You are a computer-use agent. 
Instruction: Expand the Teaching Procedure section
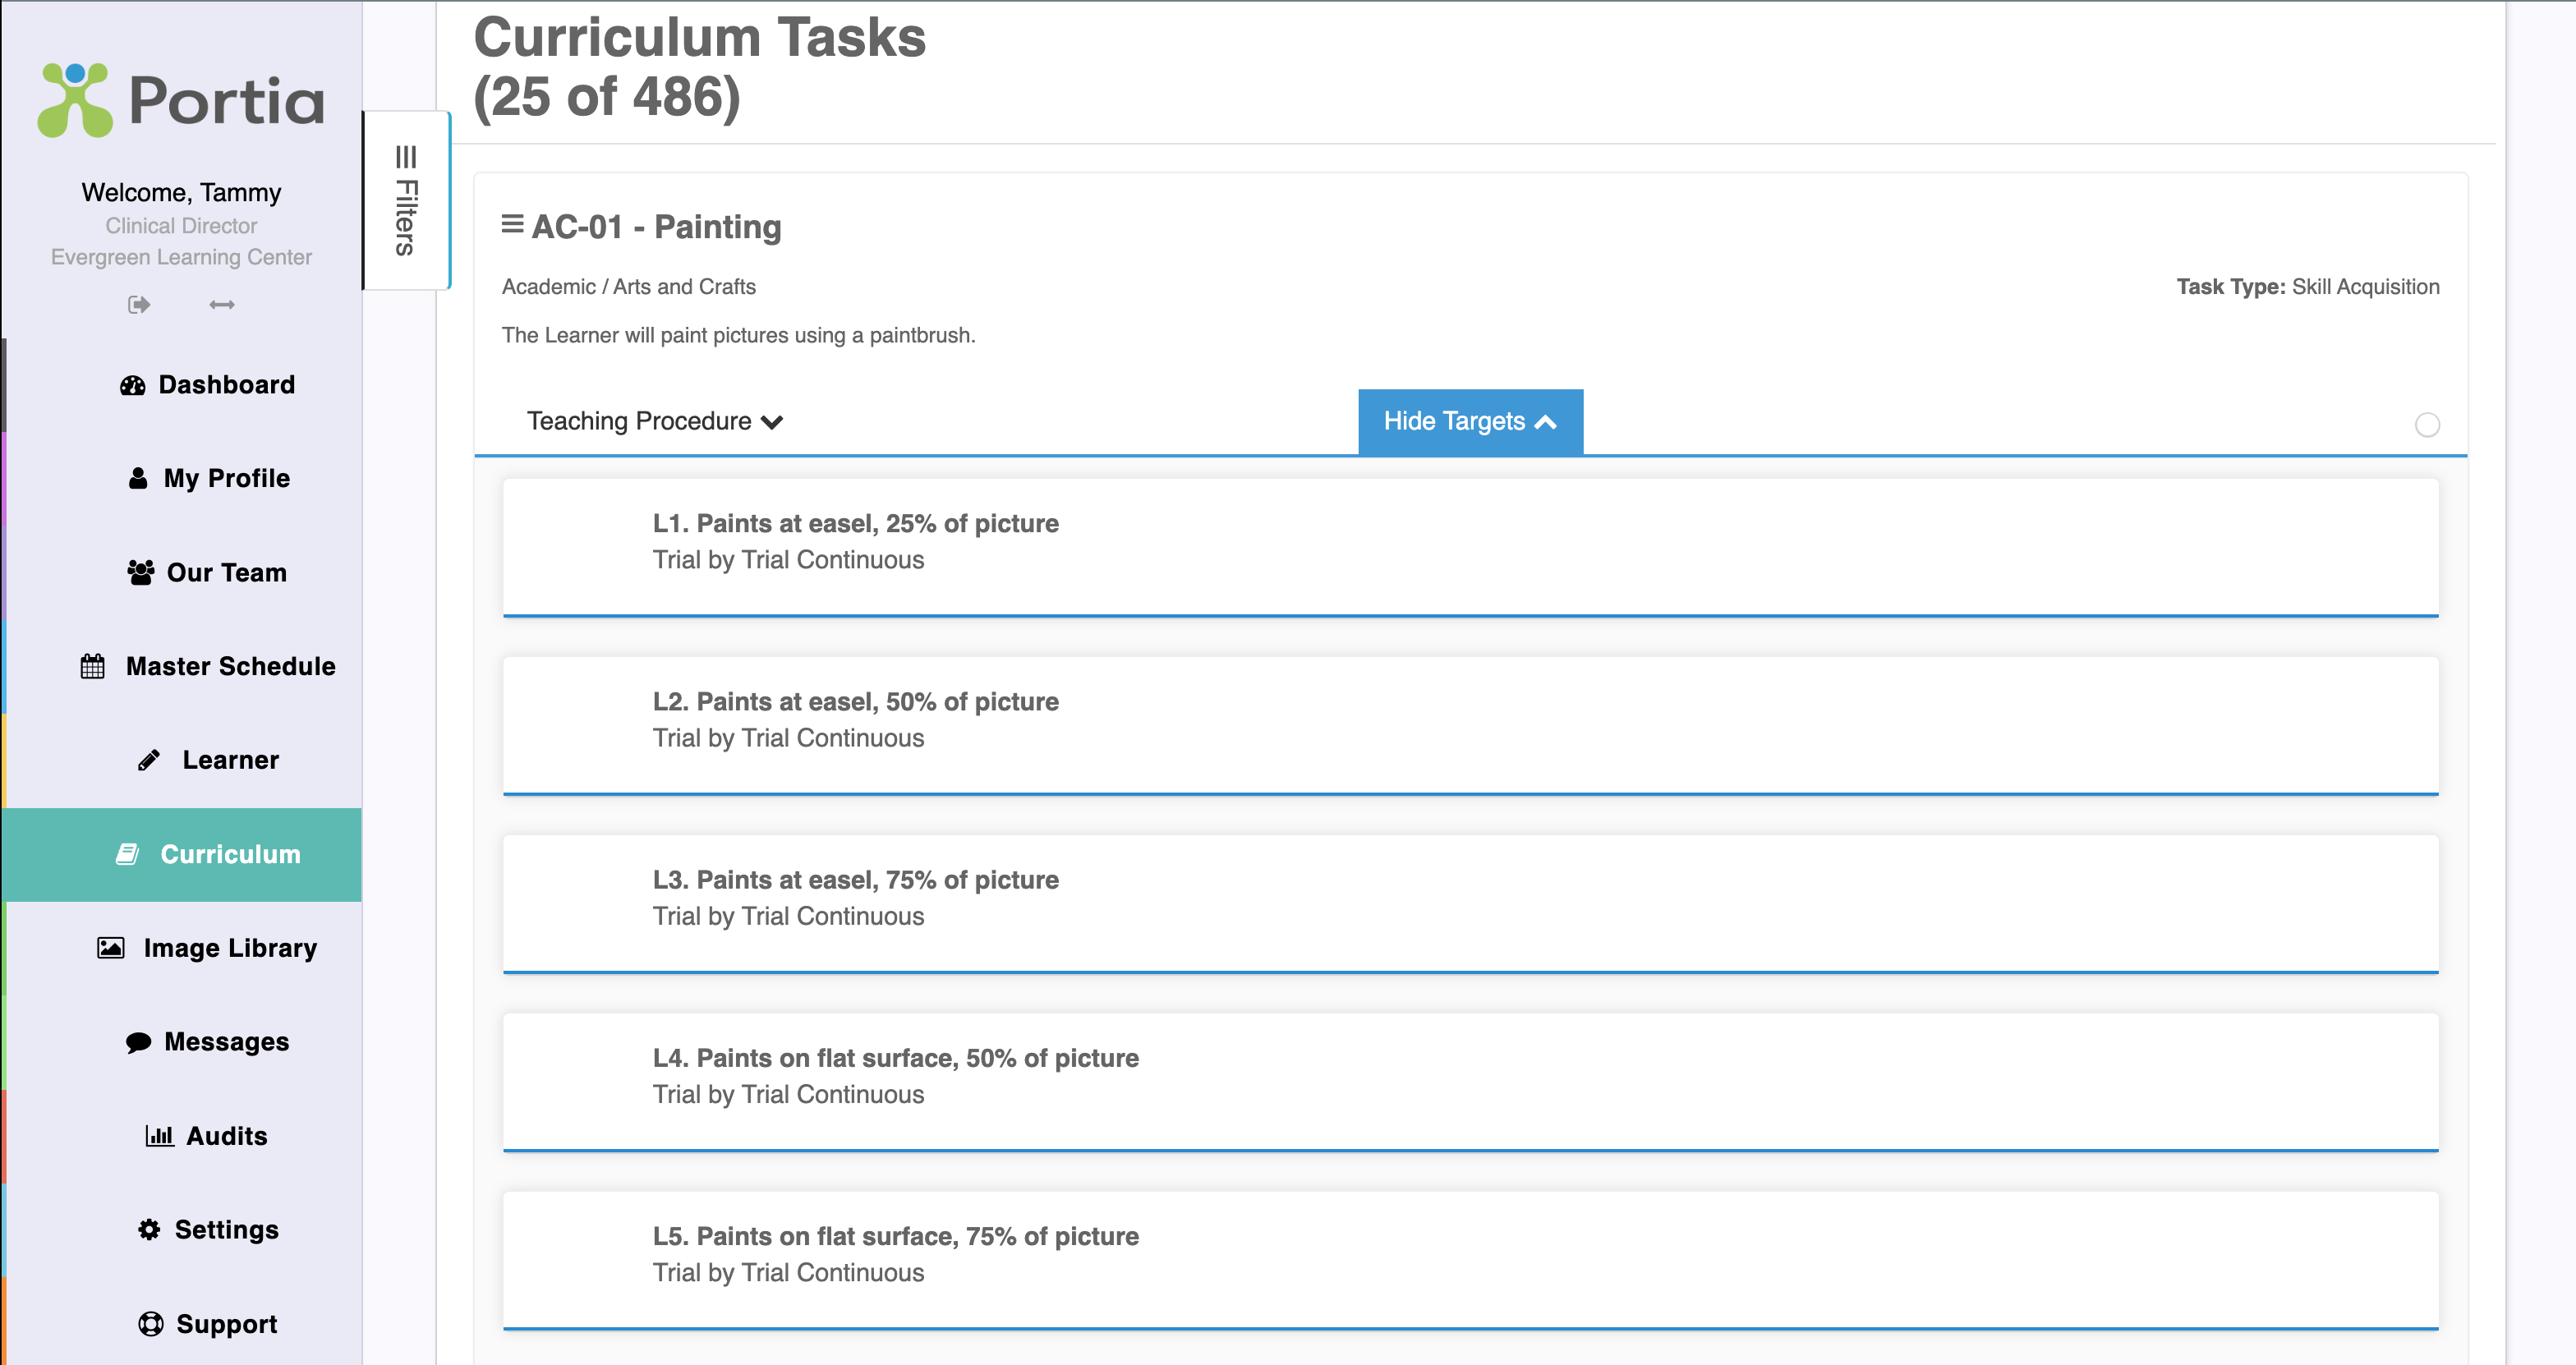(654, 421)
